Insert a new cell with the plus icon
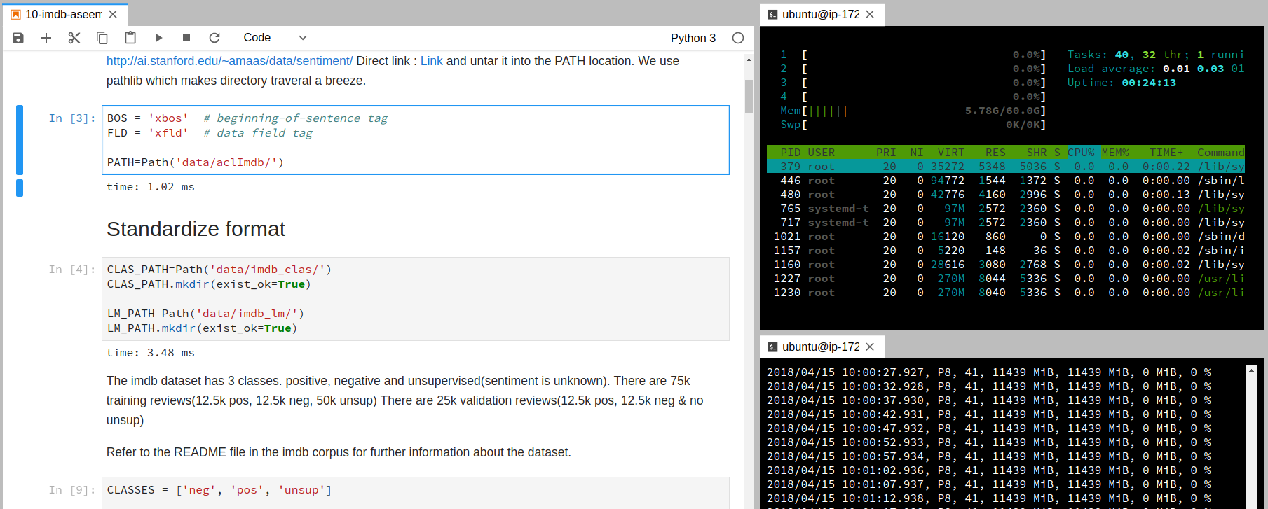 pos(46,38)
